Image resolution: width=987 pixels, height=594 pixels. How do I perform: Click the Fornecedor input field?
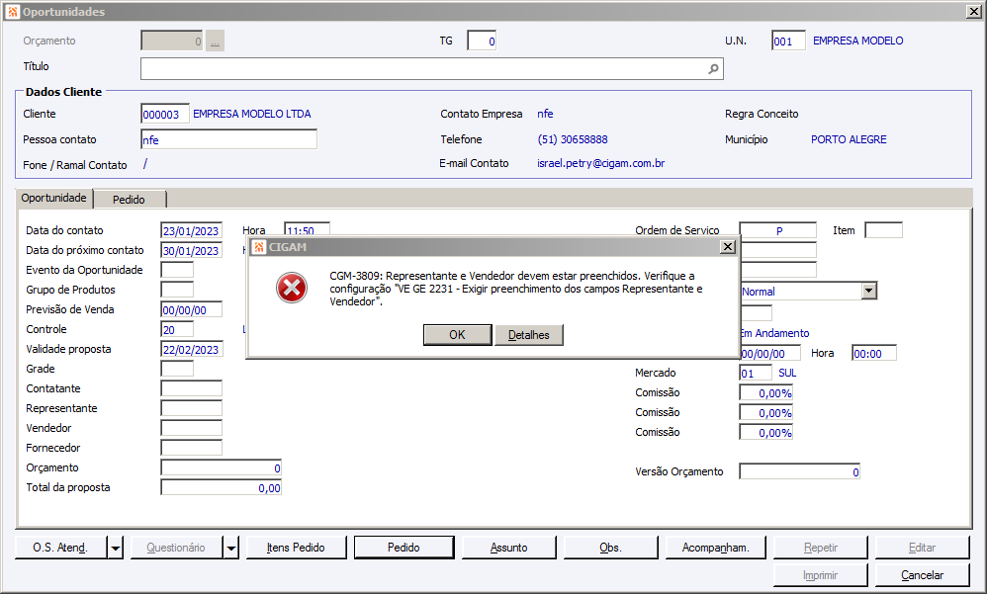[191, 448]
